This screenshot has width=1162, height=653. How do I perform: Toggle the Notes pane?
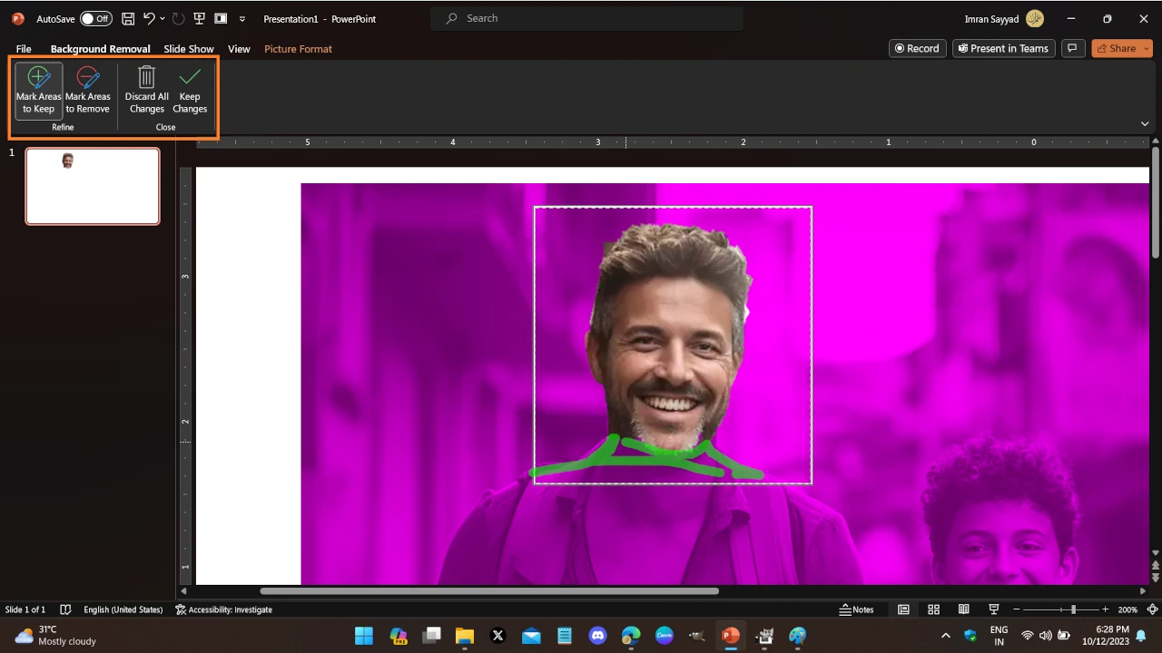click(857, 609)
